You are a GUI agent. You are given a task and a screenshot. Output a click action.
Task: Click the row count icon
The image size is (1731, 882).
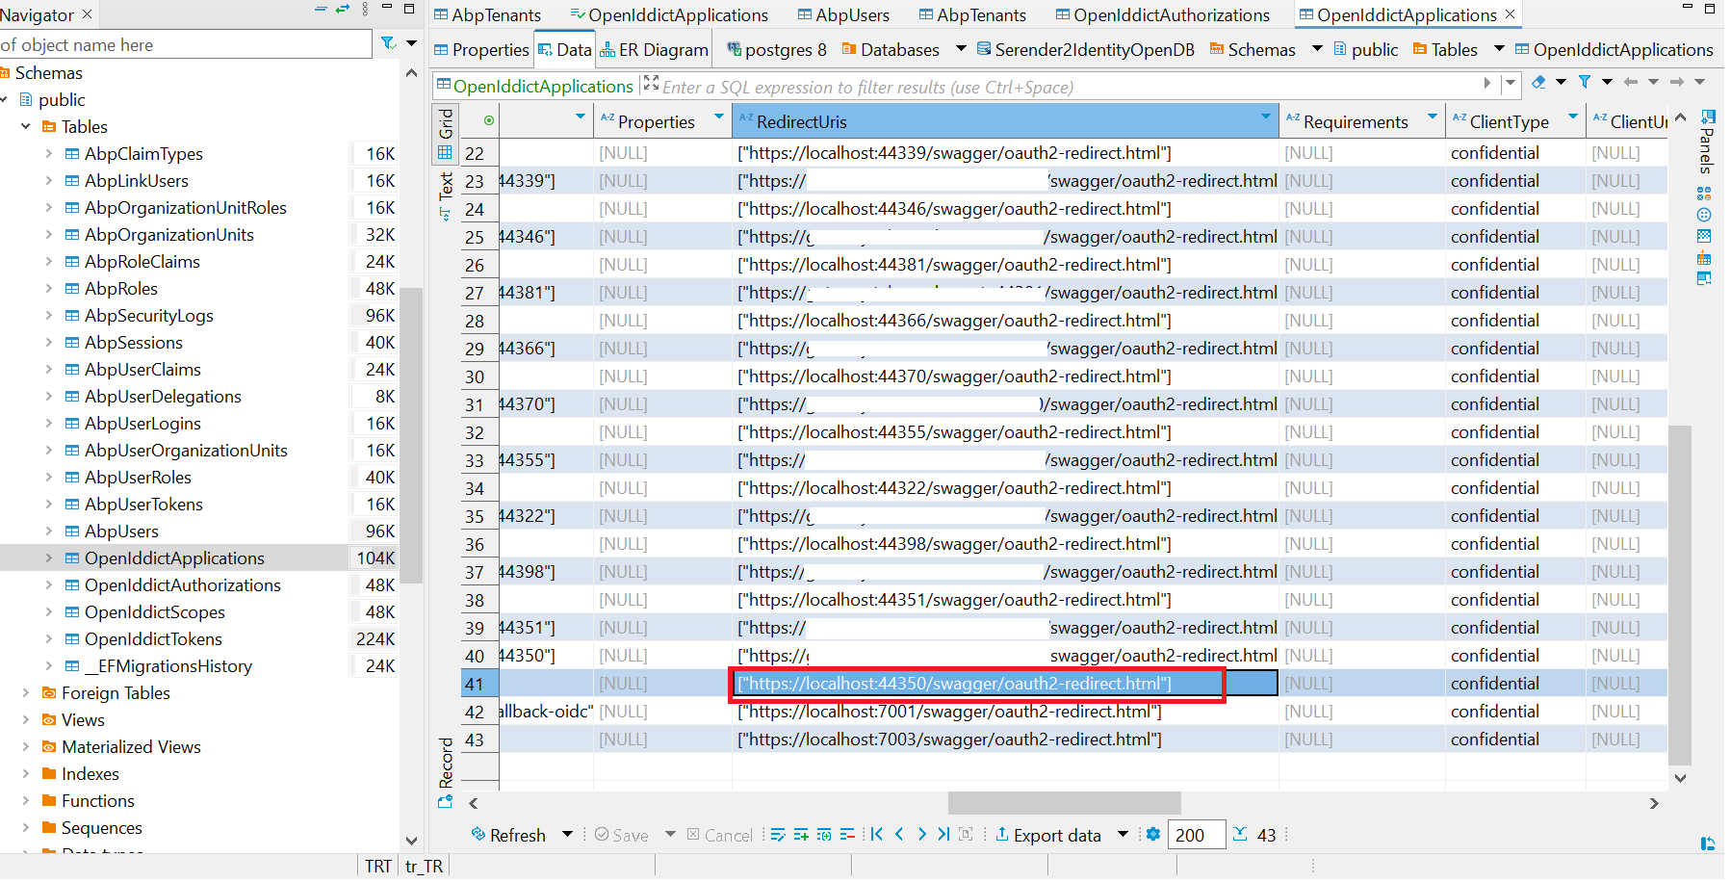[x=1240, y=835]
